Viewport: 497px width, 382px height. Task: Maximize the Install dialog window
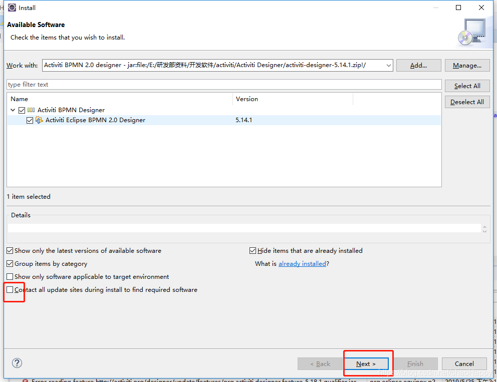pos(458,8)
